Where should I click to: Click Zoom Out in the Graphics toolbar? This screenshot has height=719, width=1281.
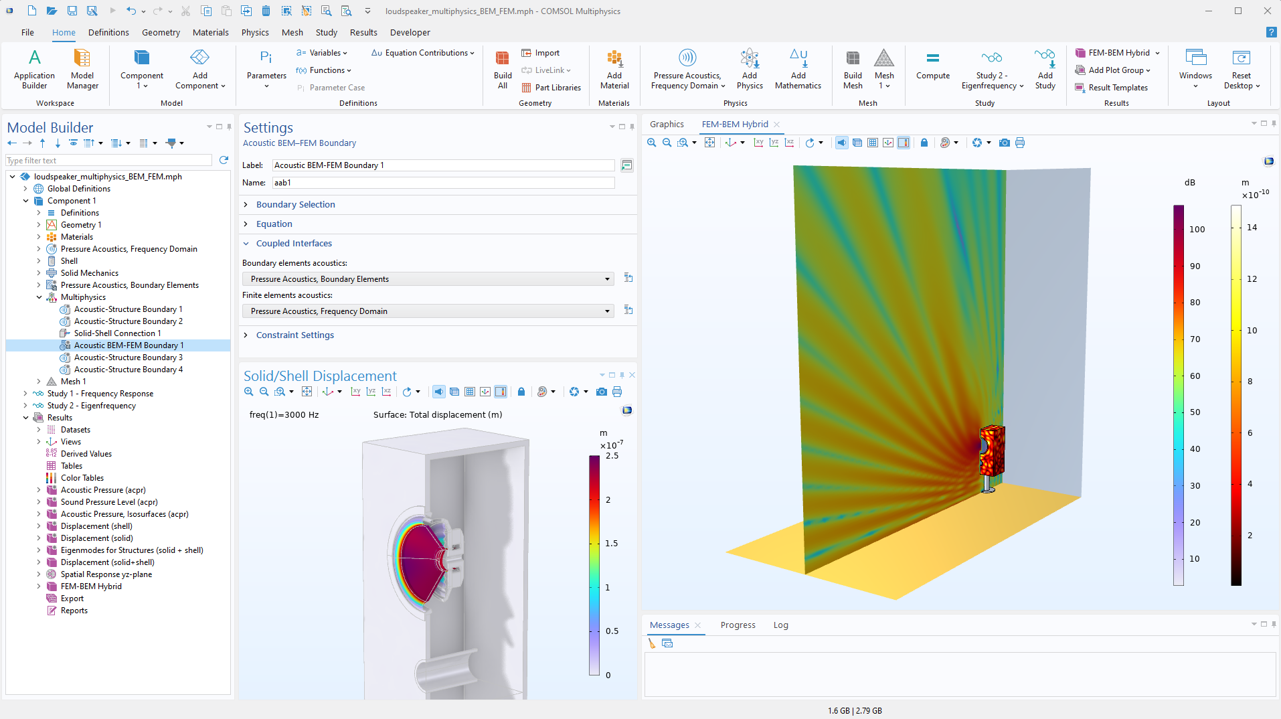[667, 143]
